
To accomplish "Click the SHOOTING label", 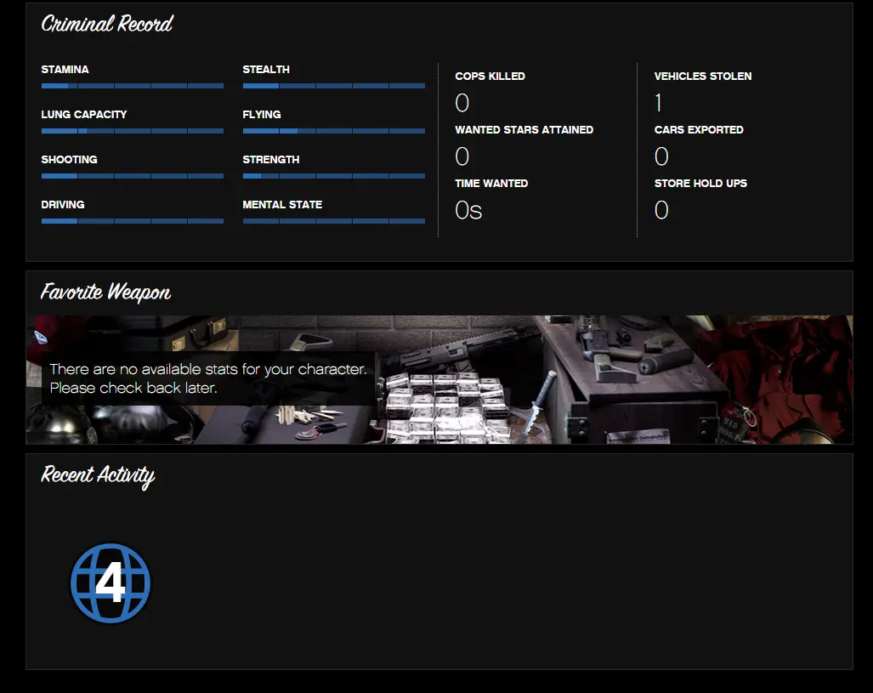I will [69, 160].
